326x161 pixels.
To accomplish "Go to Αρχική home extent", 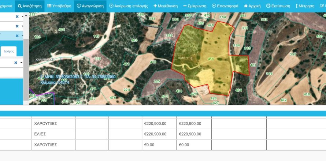I will click(x=252, y=6).
